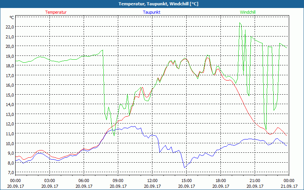This screenshot has width=304, height=190.
Task: Click the 09:00 time axis label
Action: 118,181
